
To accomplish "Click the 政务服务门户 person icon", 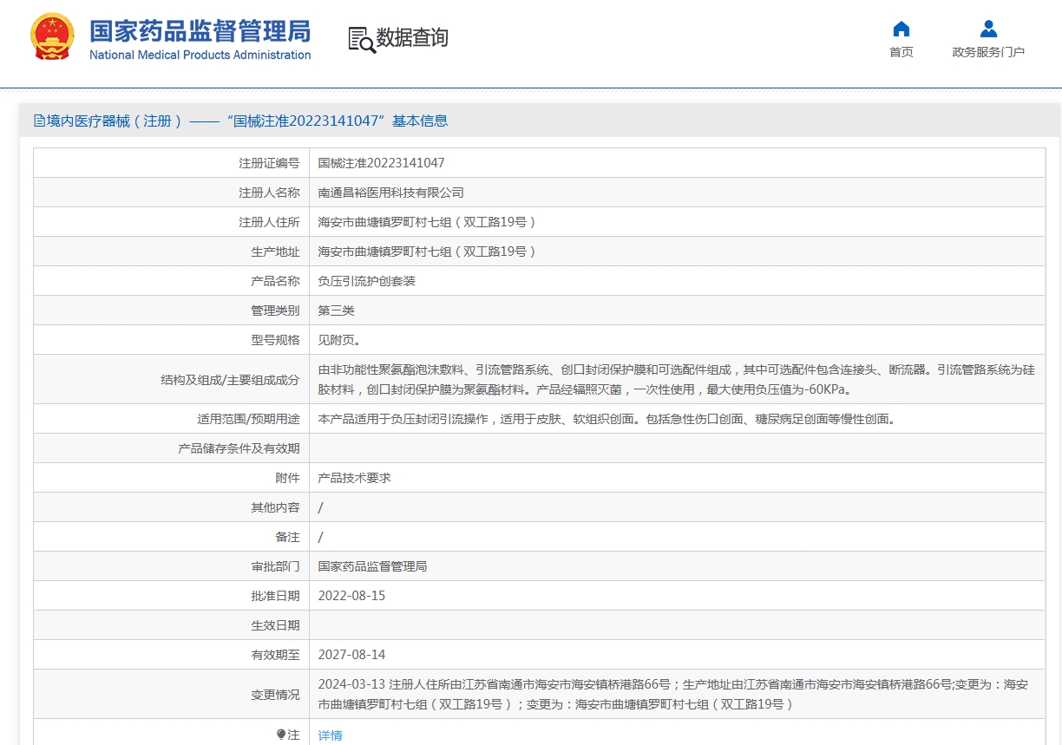I will pos(988,29).
